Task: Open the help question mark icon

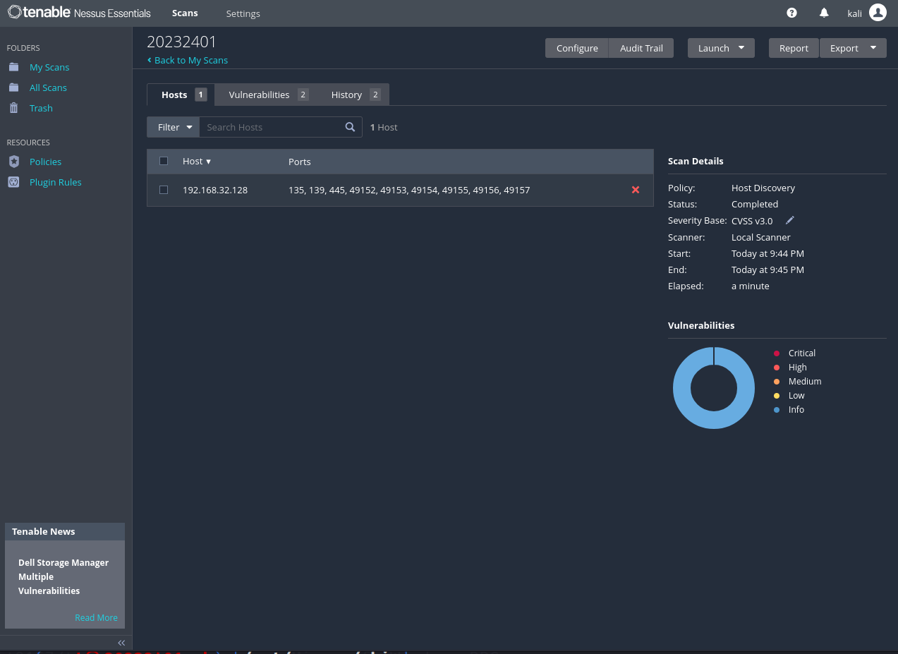Action: 791,13
